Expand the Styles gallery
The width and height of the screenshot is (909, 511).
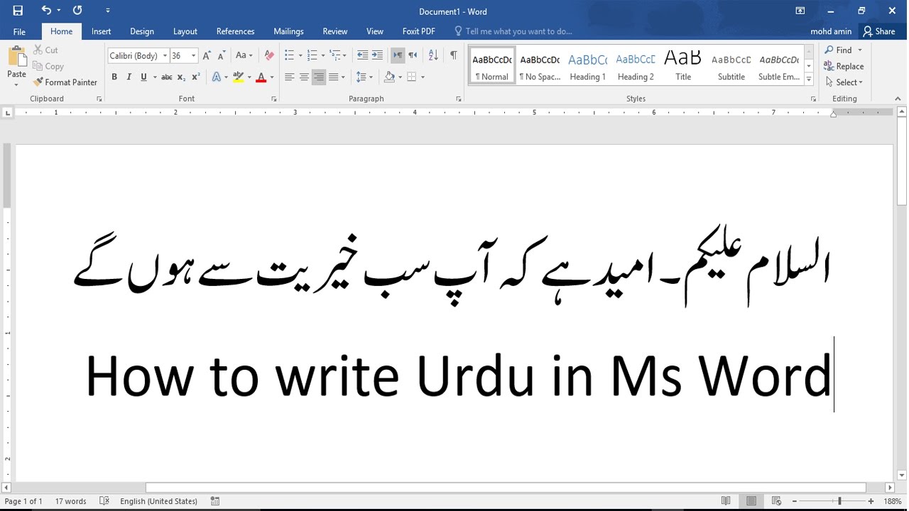click(x=809, y=79)
